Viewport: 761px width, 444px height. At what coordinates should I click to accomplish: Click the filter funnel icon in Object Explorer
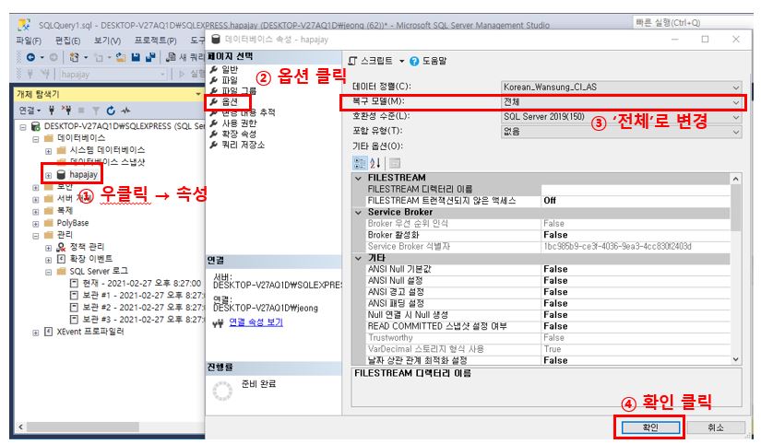point(96,111)
